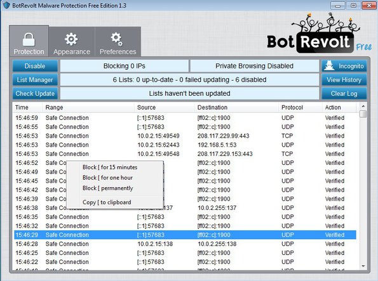Open the List Manager
The width and height of the screenshot is (378, 281).
[x=35, y=80]
